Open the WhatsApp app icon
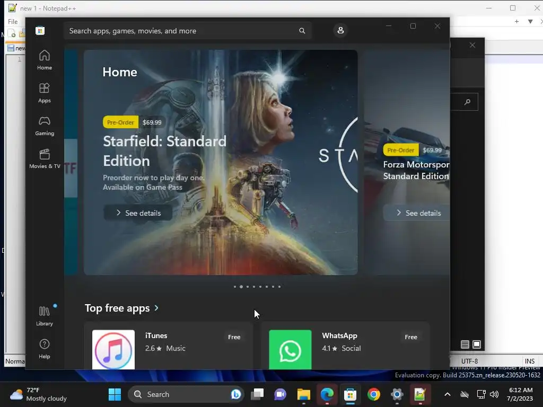 (290, 350)
